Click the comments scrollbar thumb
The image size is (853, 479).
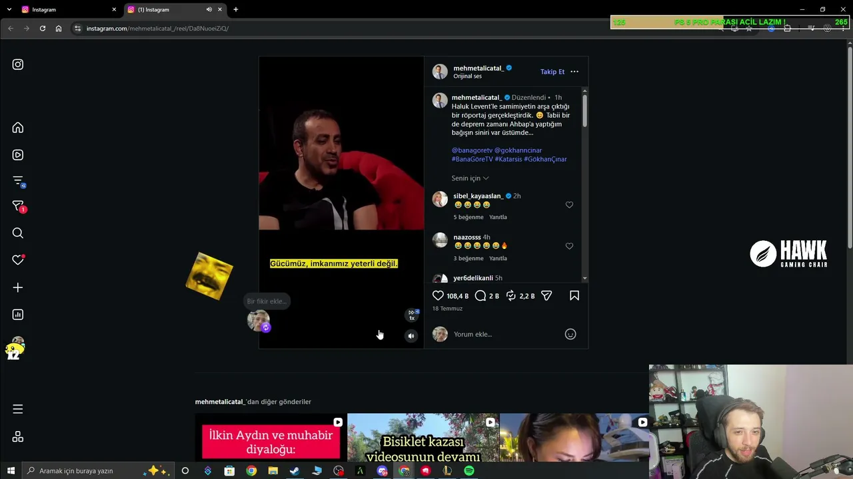coord(584,110)
